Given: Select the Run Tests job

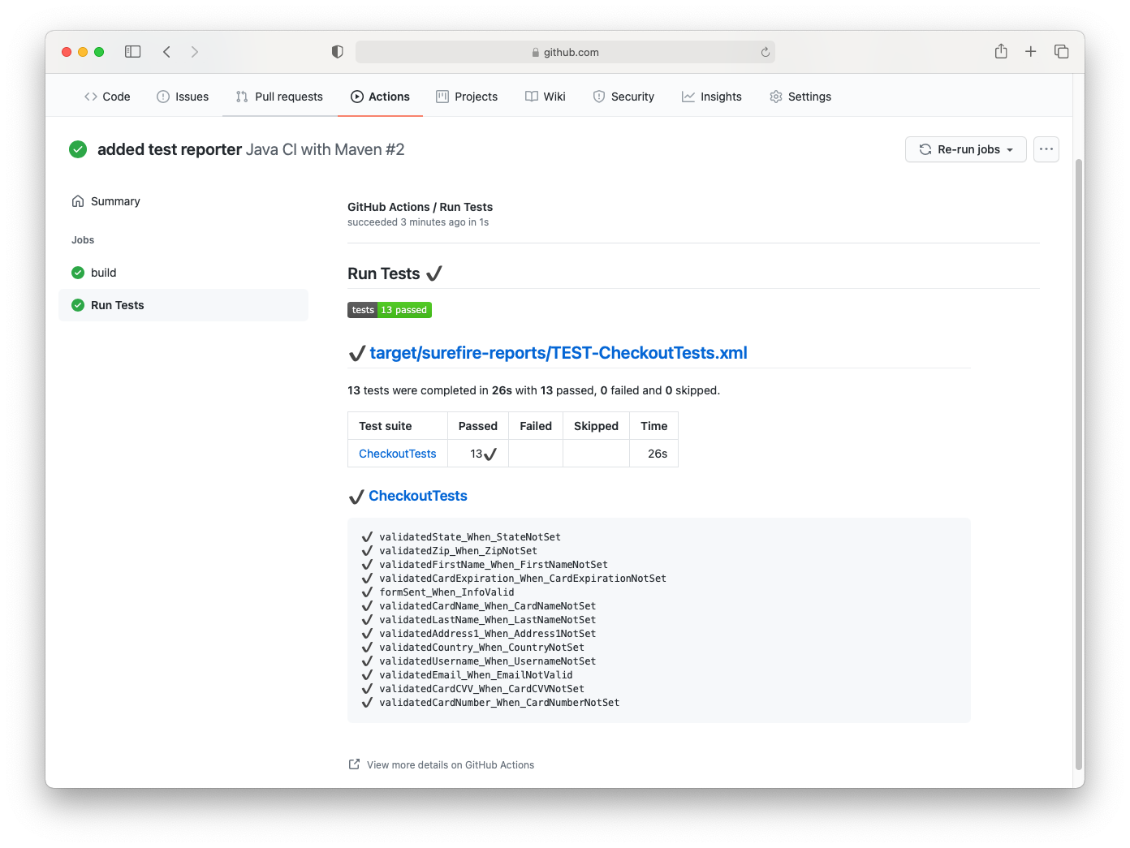Looking at the screenshot, I should [183, 305].
